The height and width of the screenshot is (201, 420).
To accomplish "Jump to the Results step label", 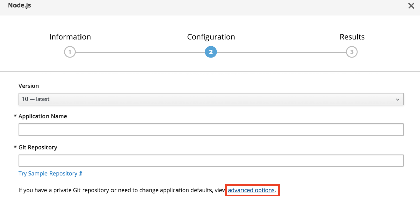I will [x=352, y=37].
